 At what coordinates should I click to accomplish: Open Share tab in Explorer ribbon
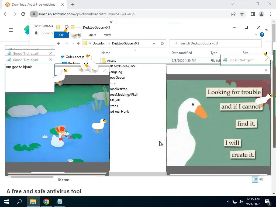92,35
